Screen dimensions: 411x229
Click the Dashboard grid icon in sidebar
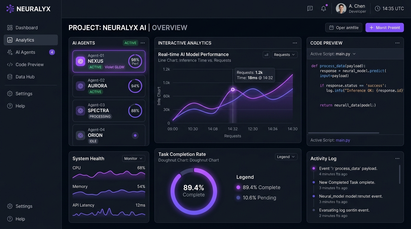pos(10,27)
